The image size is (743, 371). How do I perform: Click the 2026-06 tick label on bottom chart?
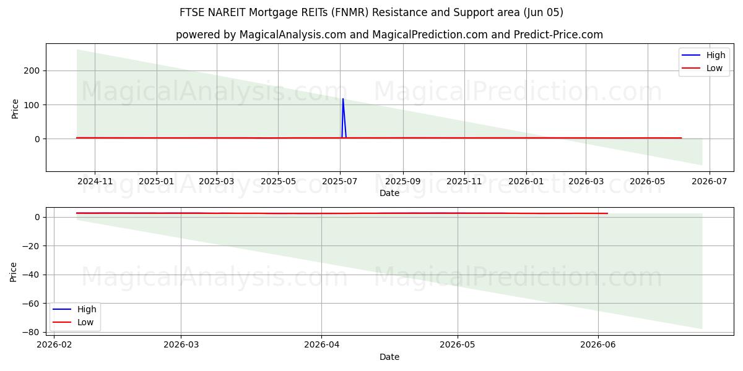click(x=598, y=346)
